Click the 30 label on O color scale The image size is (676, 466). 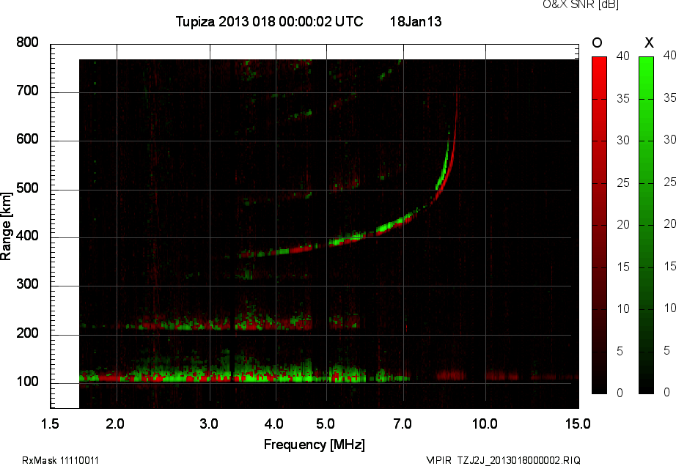click(623, 141)
